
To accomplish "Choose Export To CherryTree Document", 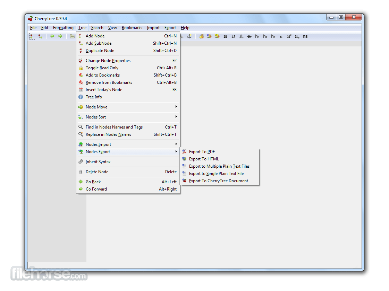I will (x=219, y=181).
